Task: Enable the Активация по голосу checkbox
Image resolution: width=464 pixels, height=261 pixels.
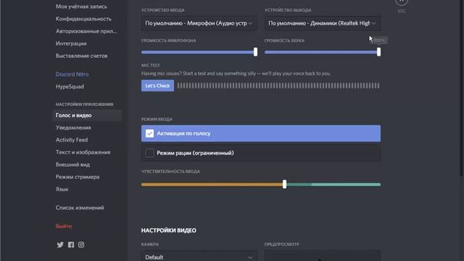Action: [x=149, y=133]
